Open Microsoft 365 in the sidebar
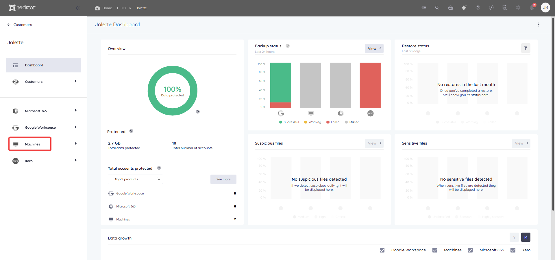Image resolution: width=555 pixels, height=260 pixels. (36, 111)
